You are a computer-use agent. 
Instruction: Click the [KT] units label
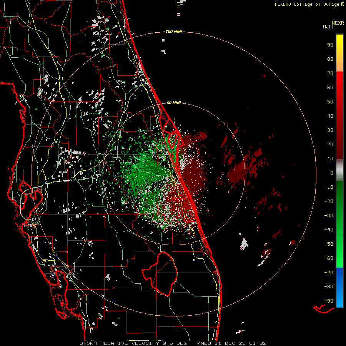click(x=328, y=27)
